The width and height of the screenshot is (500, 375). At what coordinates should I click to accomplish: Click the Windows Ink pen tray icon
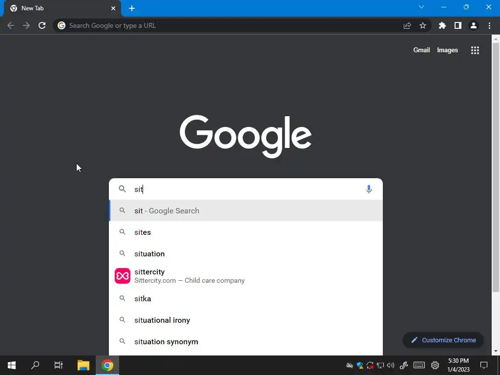pyautogui.click(x=404, y=365)
